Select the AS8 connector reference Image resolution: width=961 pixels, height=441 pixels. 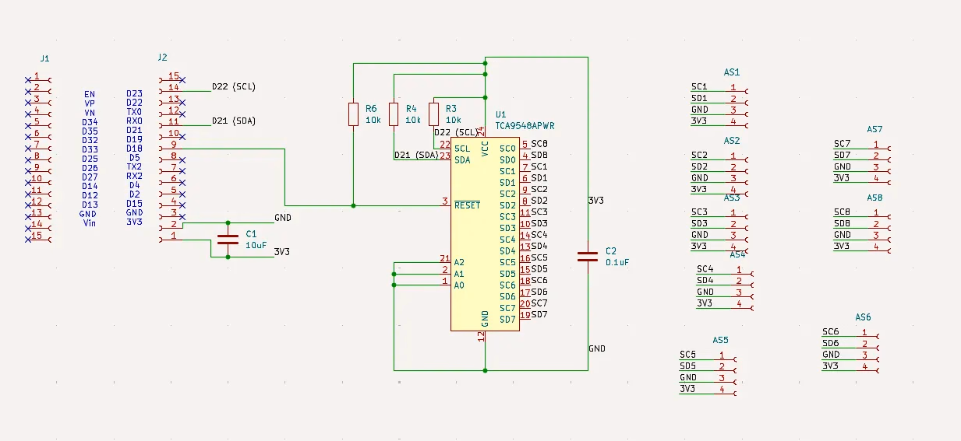[874, 198]
